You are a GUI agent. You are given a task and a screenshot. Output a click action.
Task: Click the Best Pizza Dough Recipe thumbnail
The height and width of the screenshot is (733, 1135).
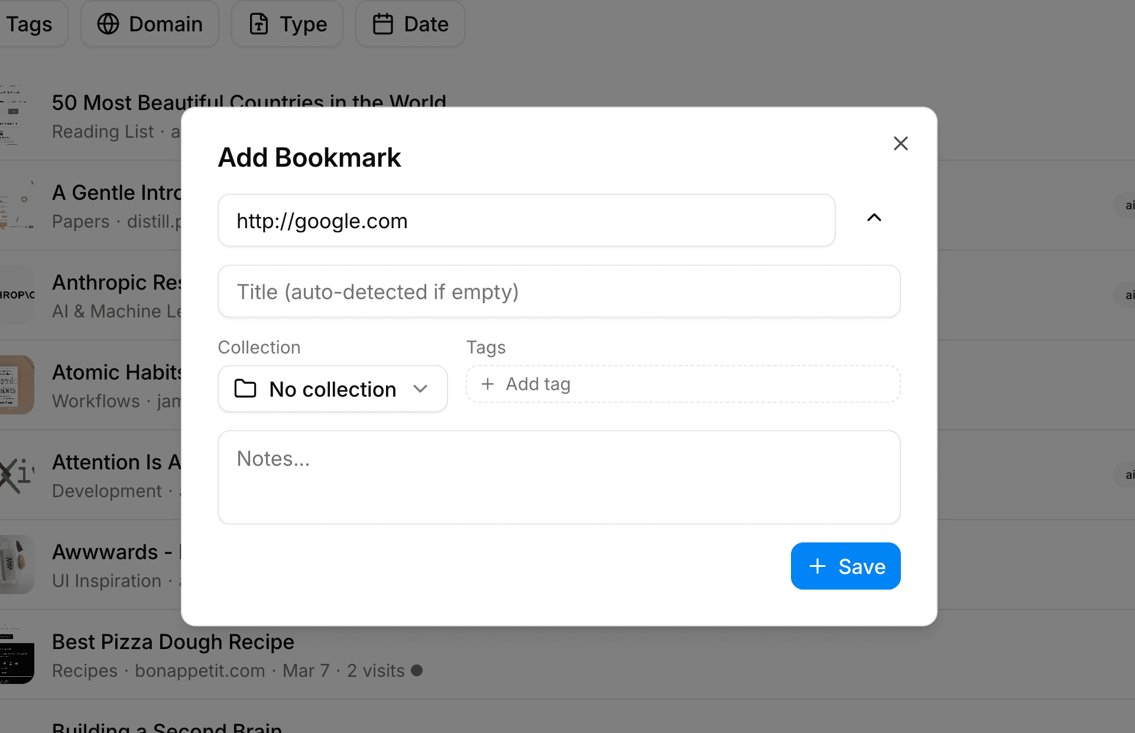coord(17,655)
